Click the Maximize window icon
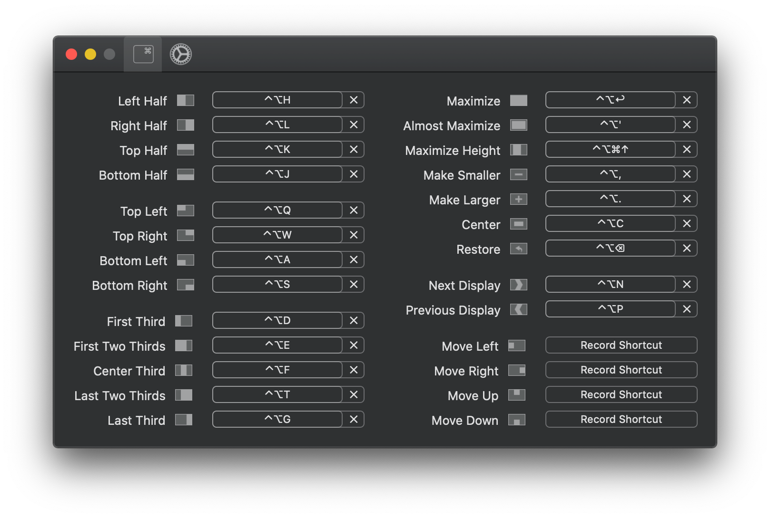Viewport: 770px width, 518px height. tap(519, 100)
